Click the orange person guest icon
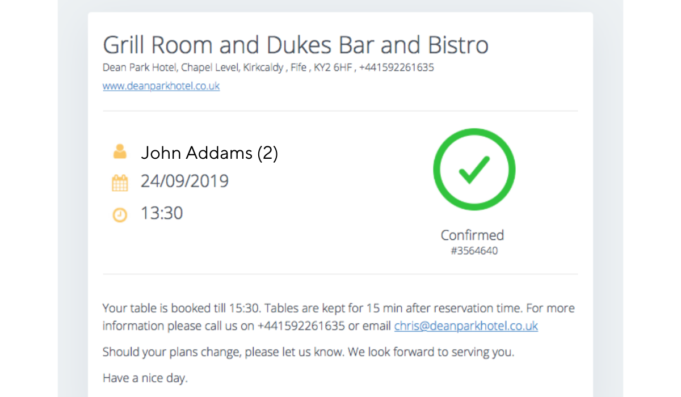Image resolution: width=681 pixels, height=397 pixels. click(x=120, y=151)
